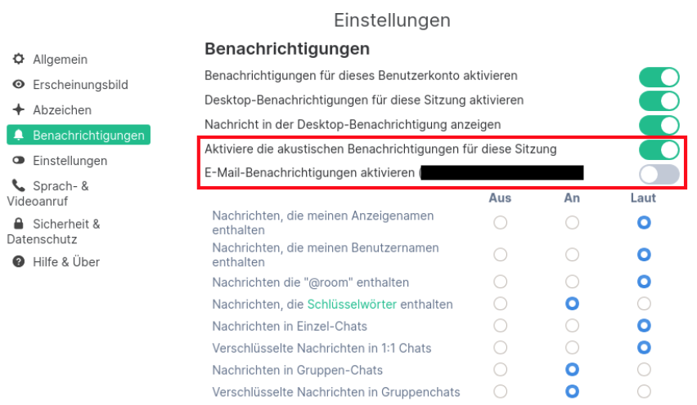Click the lock icon for Sicherheit & Datenschutz

tap(19, 224)
